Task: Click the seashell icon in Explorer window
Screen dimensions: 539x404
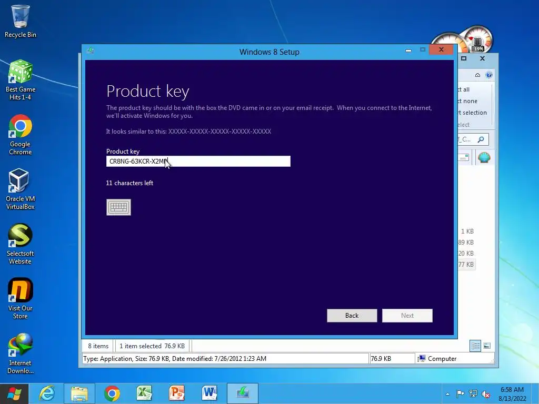Action: click(484, 158)
